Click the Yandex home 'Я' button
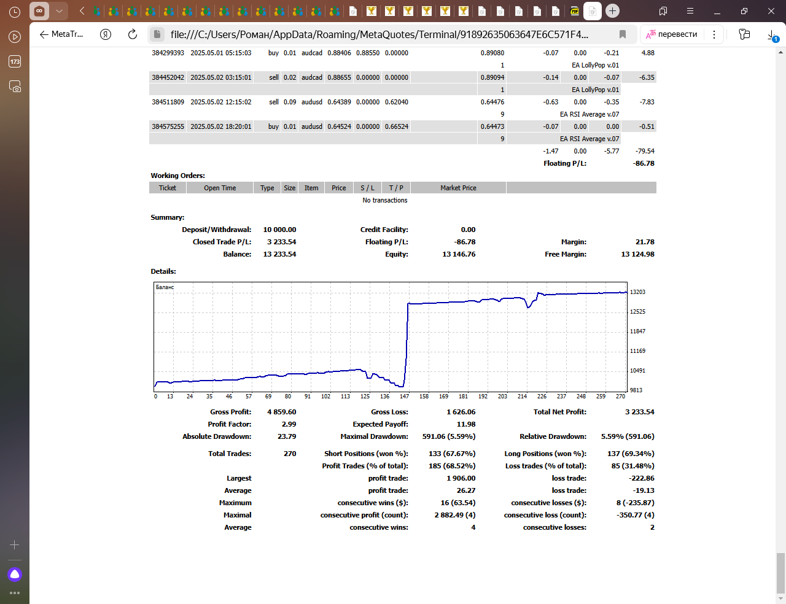 [x=106, y=34]
